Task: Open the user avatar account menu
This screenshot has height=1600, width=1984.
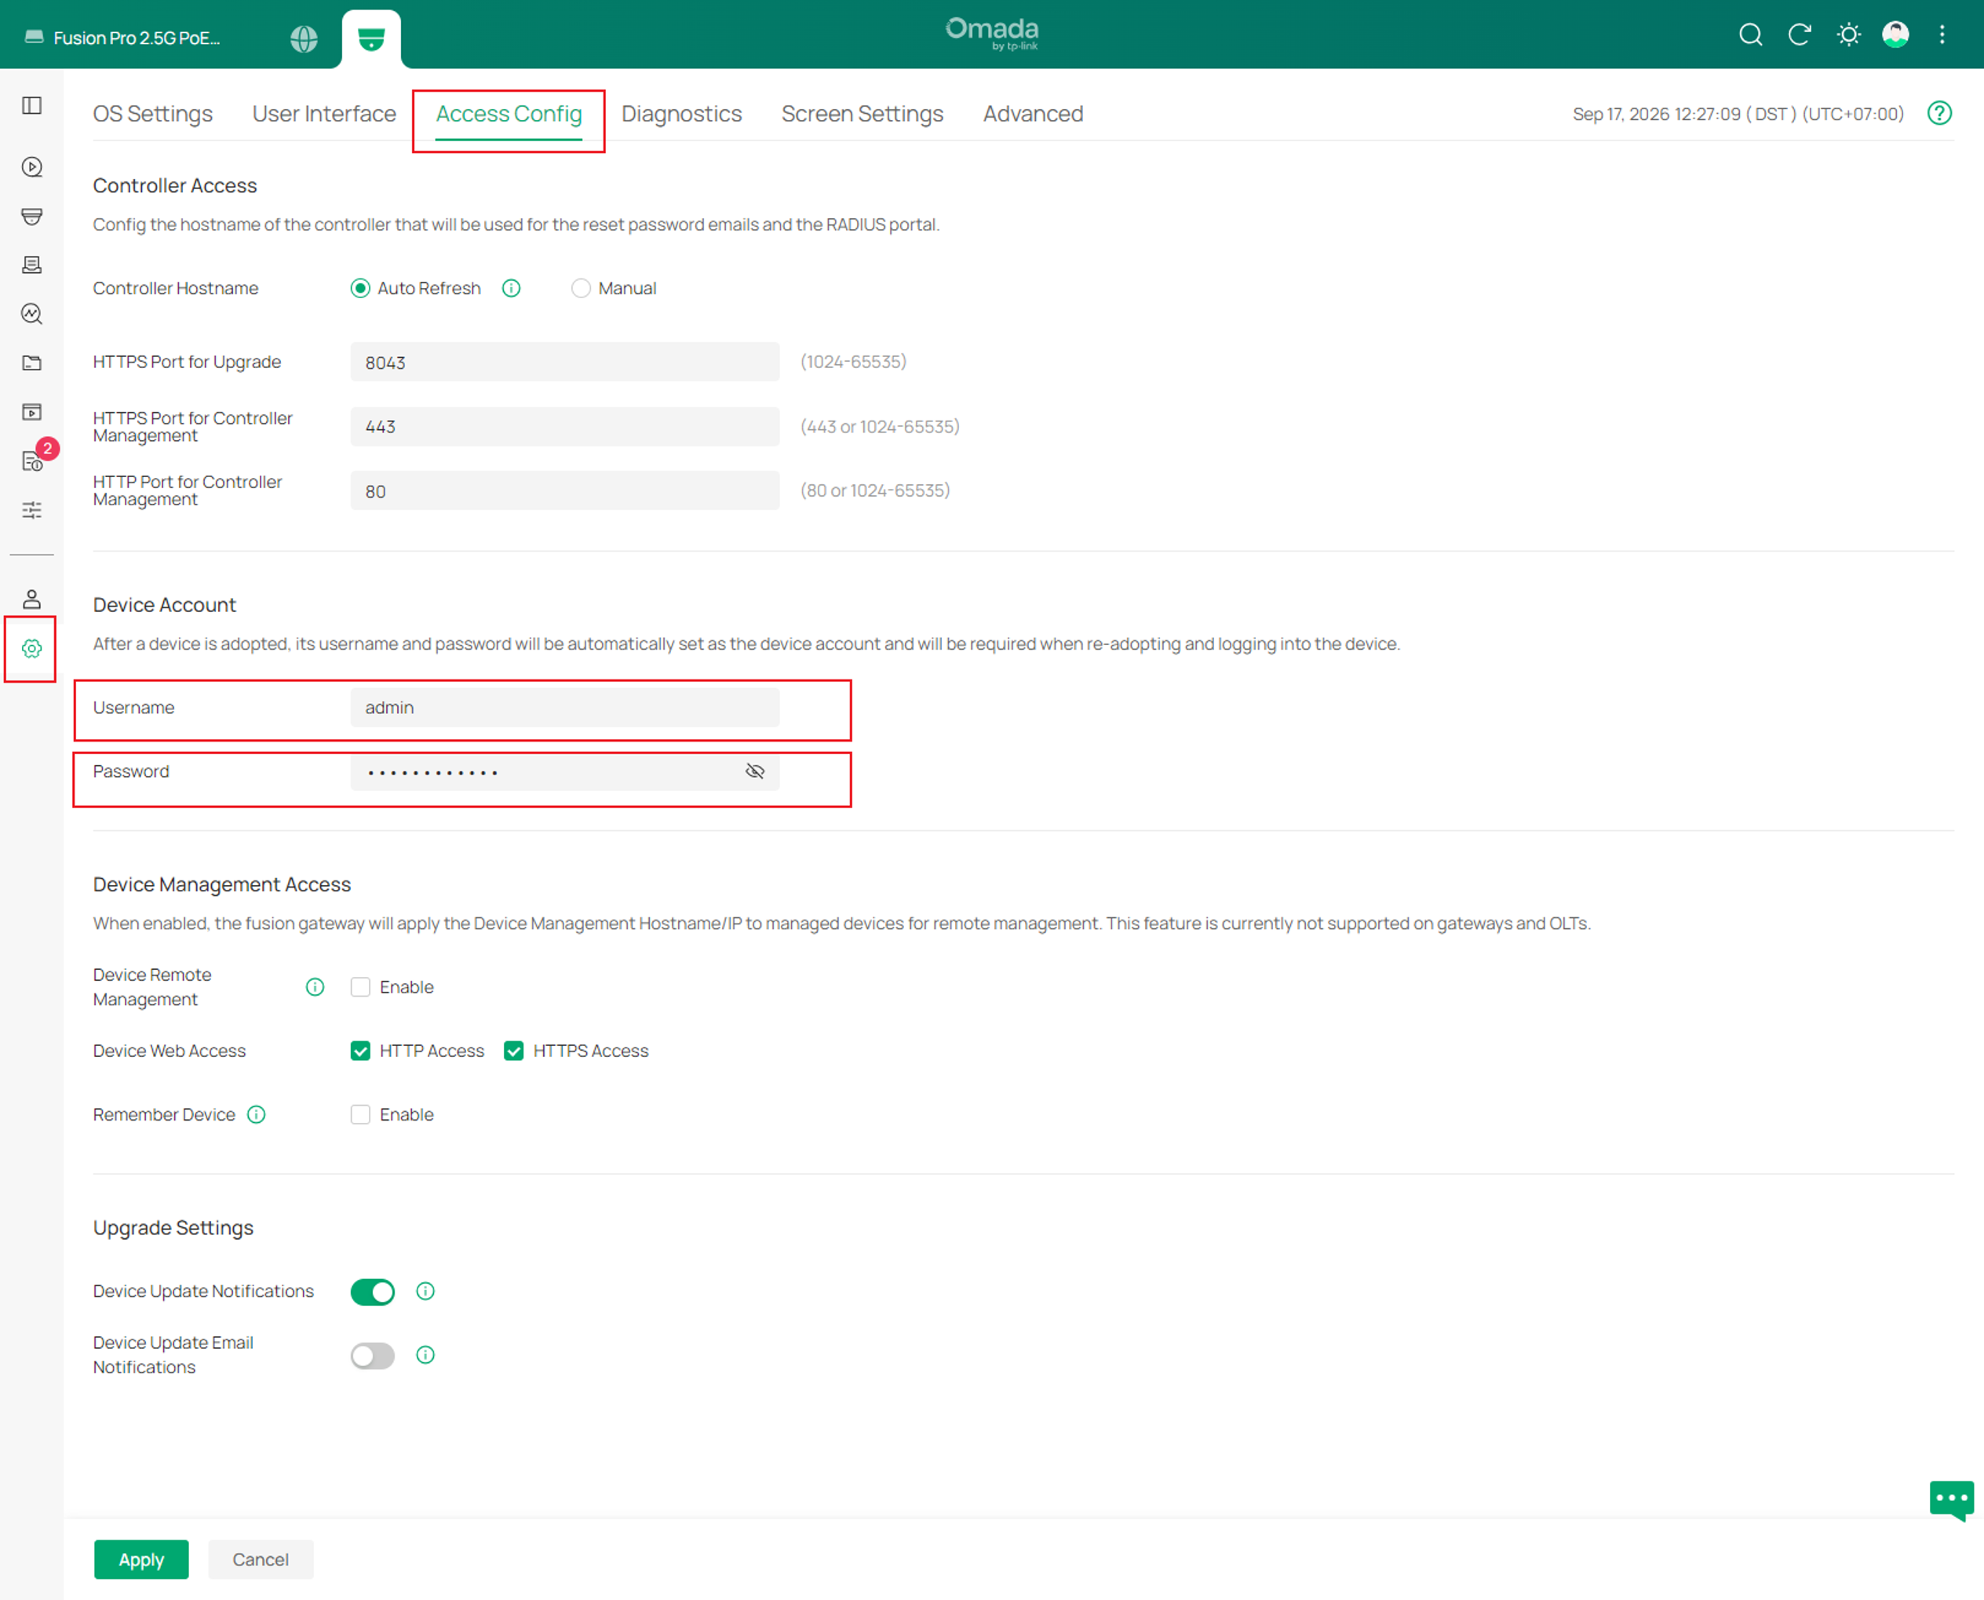Action: [1895, 35]
